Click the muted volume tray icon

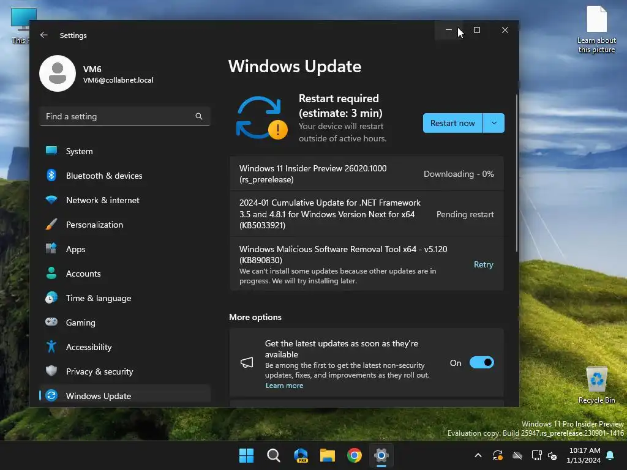point(552,455)
